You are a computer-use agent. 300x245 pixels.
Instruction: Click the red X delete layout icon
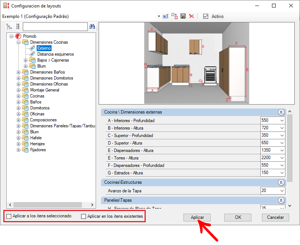click(192, 16)
